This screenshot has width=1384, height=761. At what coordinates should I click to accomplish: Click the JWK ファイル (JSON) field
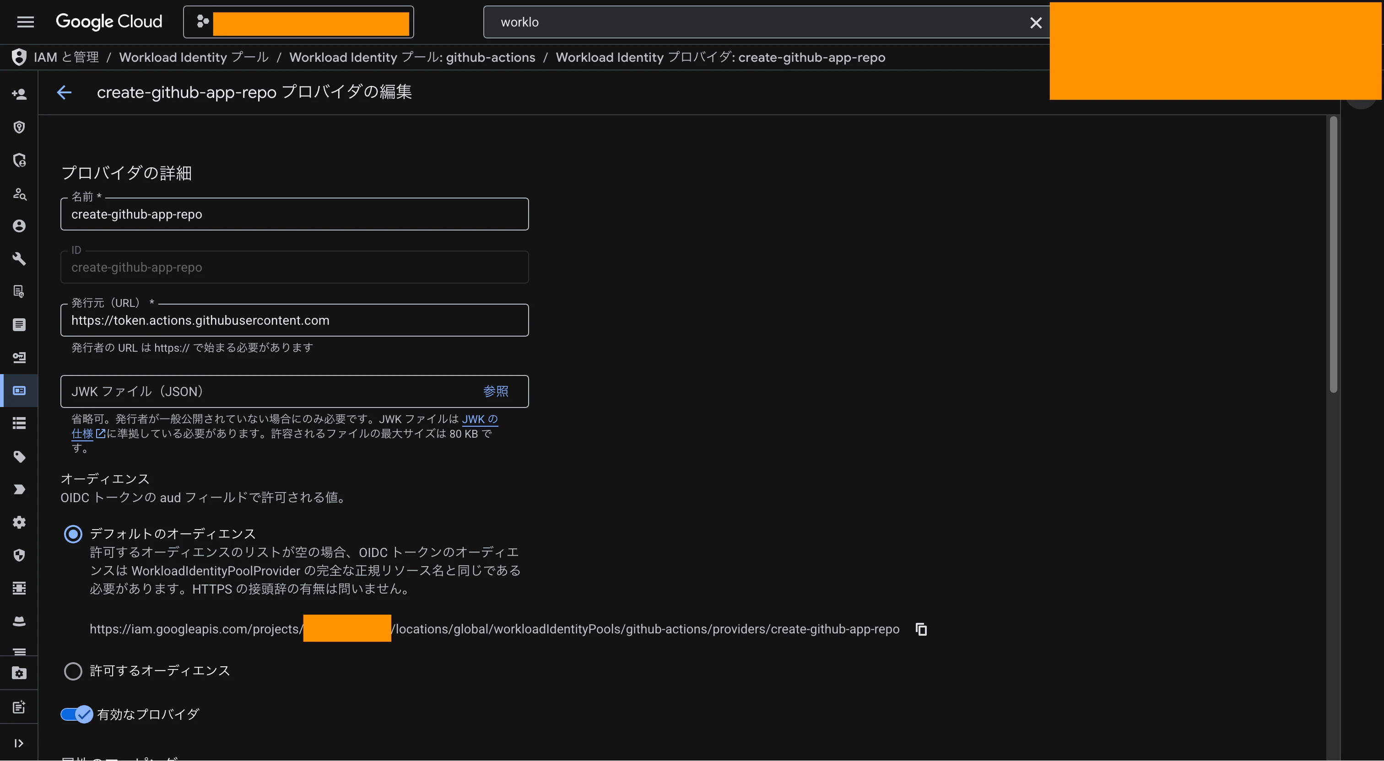click(294, 391)
